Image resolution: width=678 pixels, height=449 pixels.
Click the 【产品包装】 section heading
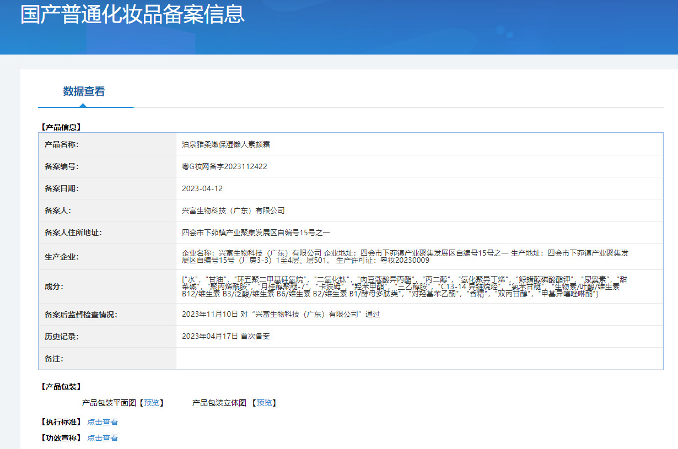click(x=61, y=387)
